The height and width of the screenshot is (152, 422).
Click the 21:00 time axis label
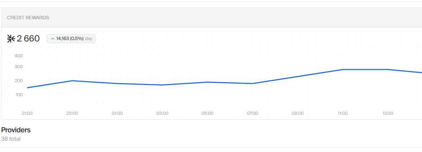pyautogui.click(x=27, y=113)
